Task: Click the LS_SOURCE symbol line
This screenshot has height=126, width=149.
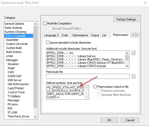Action: click(65, 91)
